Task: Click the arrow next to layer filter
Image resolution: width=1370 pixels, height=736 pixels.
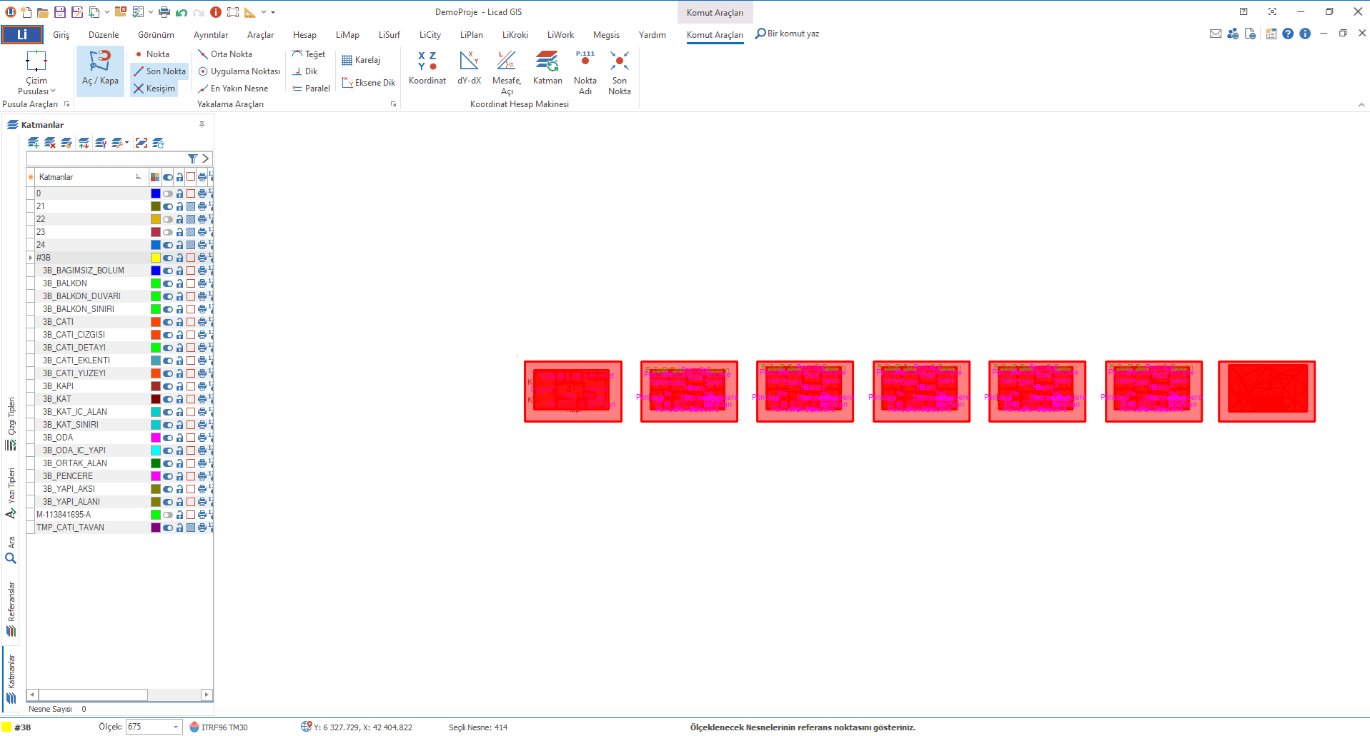Action: coord(206,158)
